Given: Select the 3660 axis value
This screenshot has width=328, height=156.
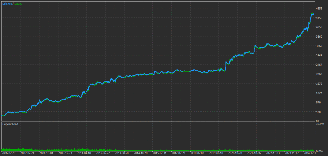Looking at the screenshot, I should click(x=319, y=36).
